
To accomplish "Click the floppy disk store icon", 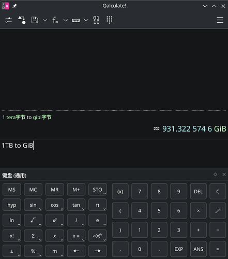I will (35, 20).
